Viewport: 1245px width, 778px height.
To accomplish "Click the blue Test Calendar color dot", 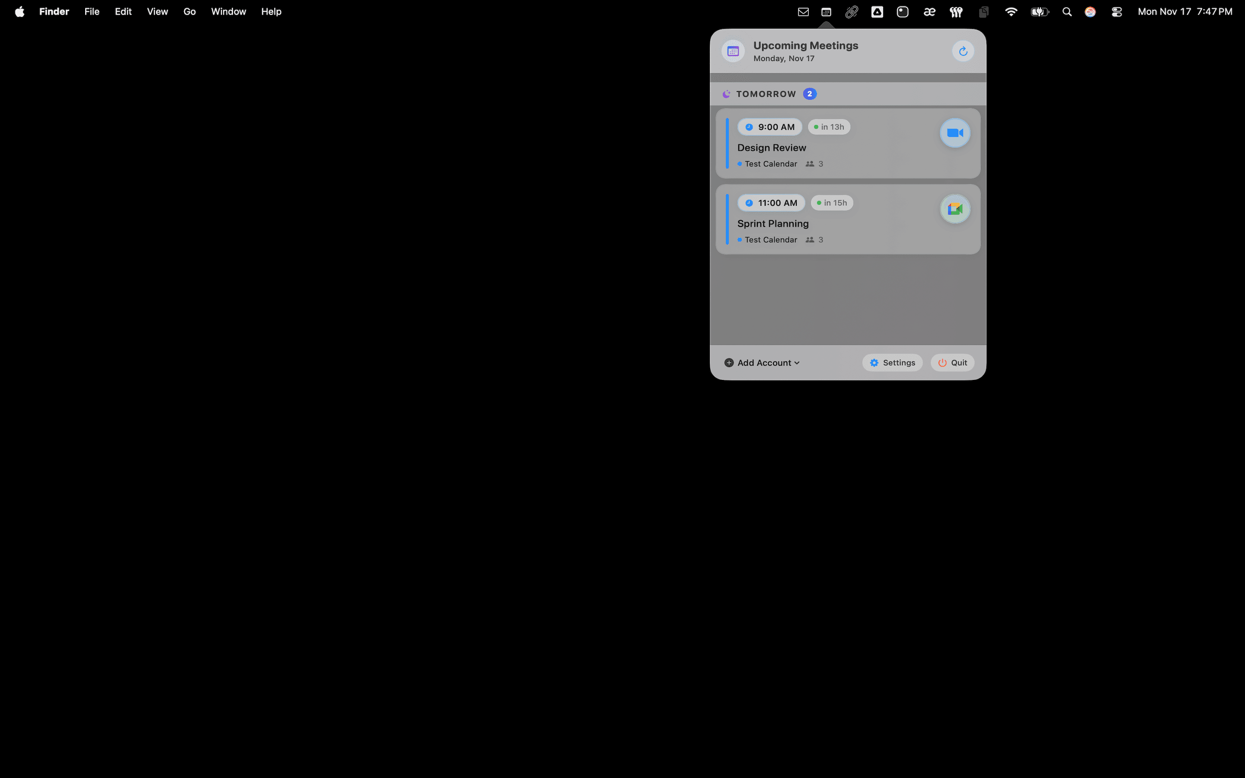I will coord(739,164).
